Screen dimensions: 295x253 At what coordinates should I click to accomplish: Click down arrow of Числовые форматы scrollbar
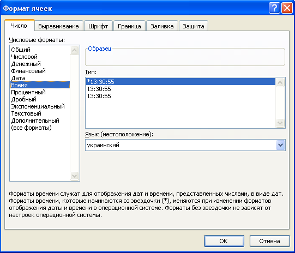75,176
